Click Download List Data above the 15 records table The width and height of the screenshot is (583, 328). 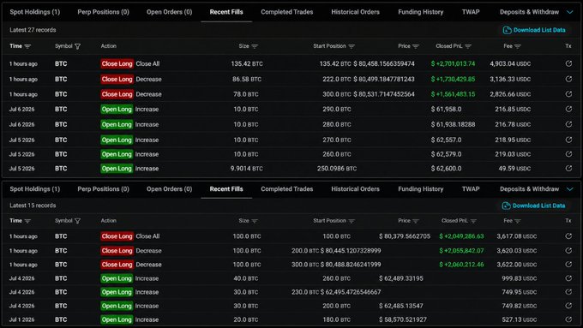coord(533,206)
